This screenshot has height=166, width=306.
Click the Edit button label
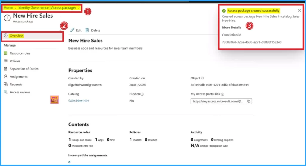tap(79, 30)
